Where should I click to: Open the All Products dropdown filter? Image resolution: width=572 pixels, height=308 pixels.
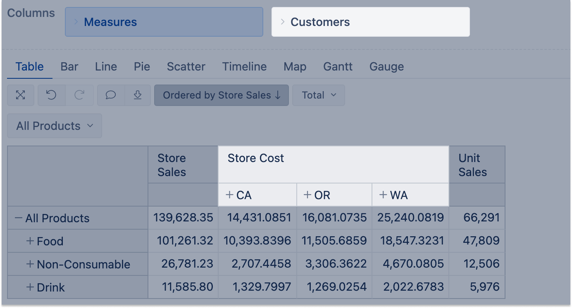[55, 126]
